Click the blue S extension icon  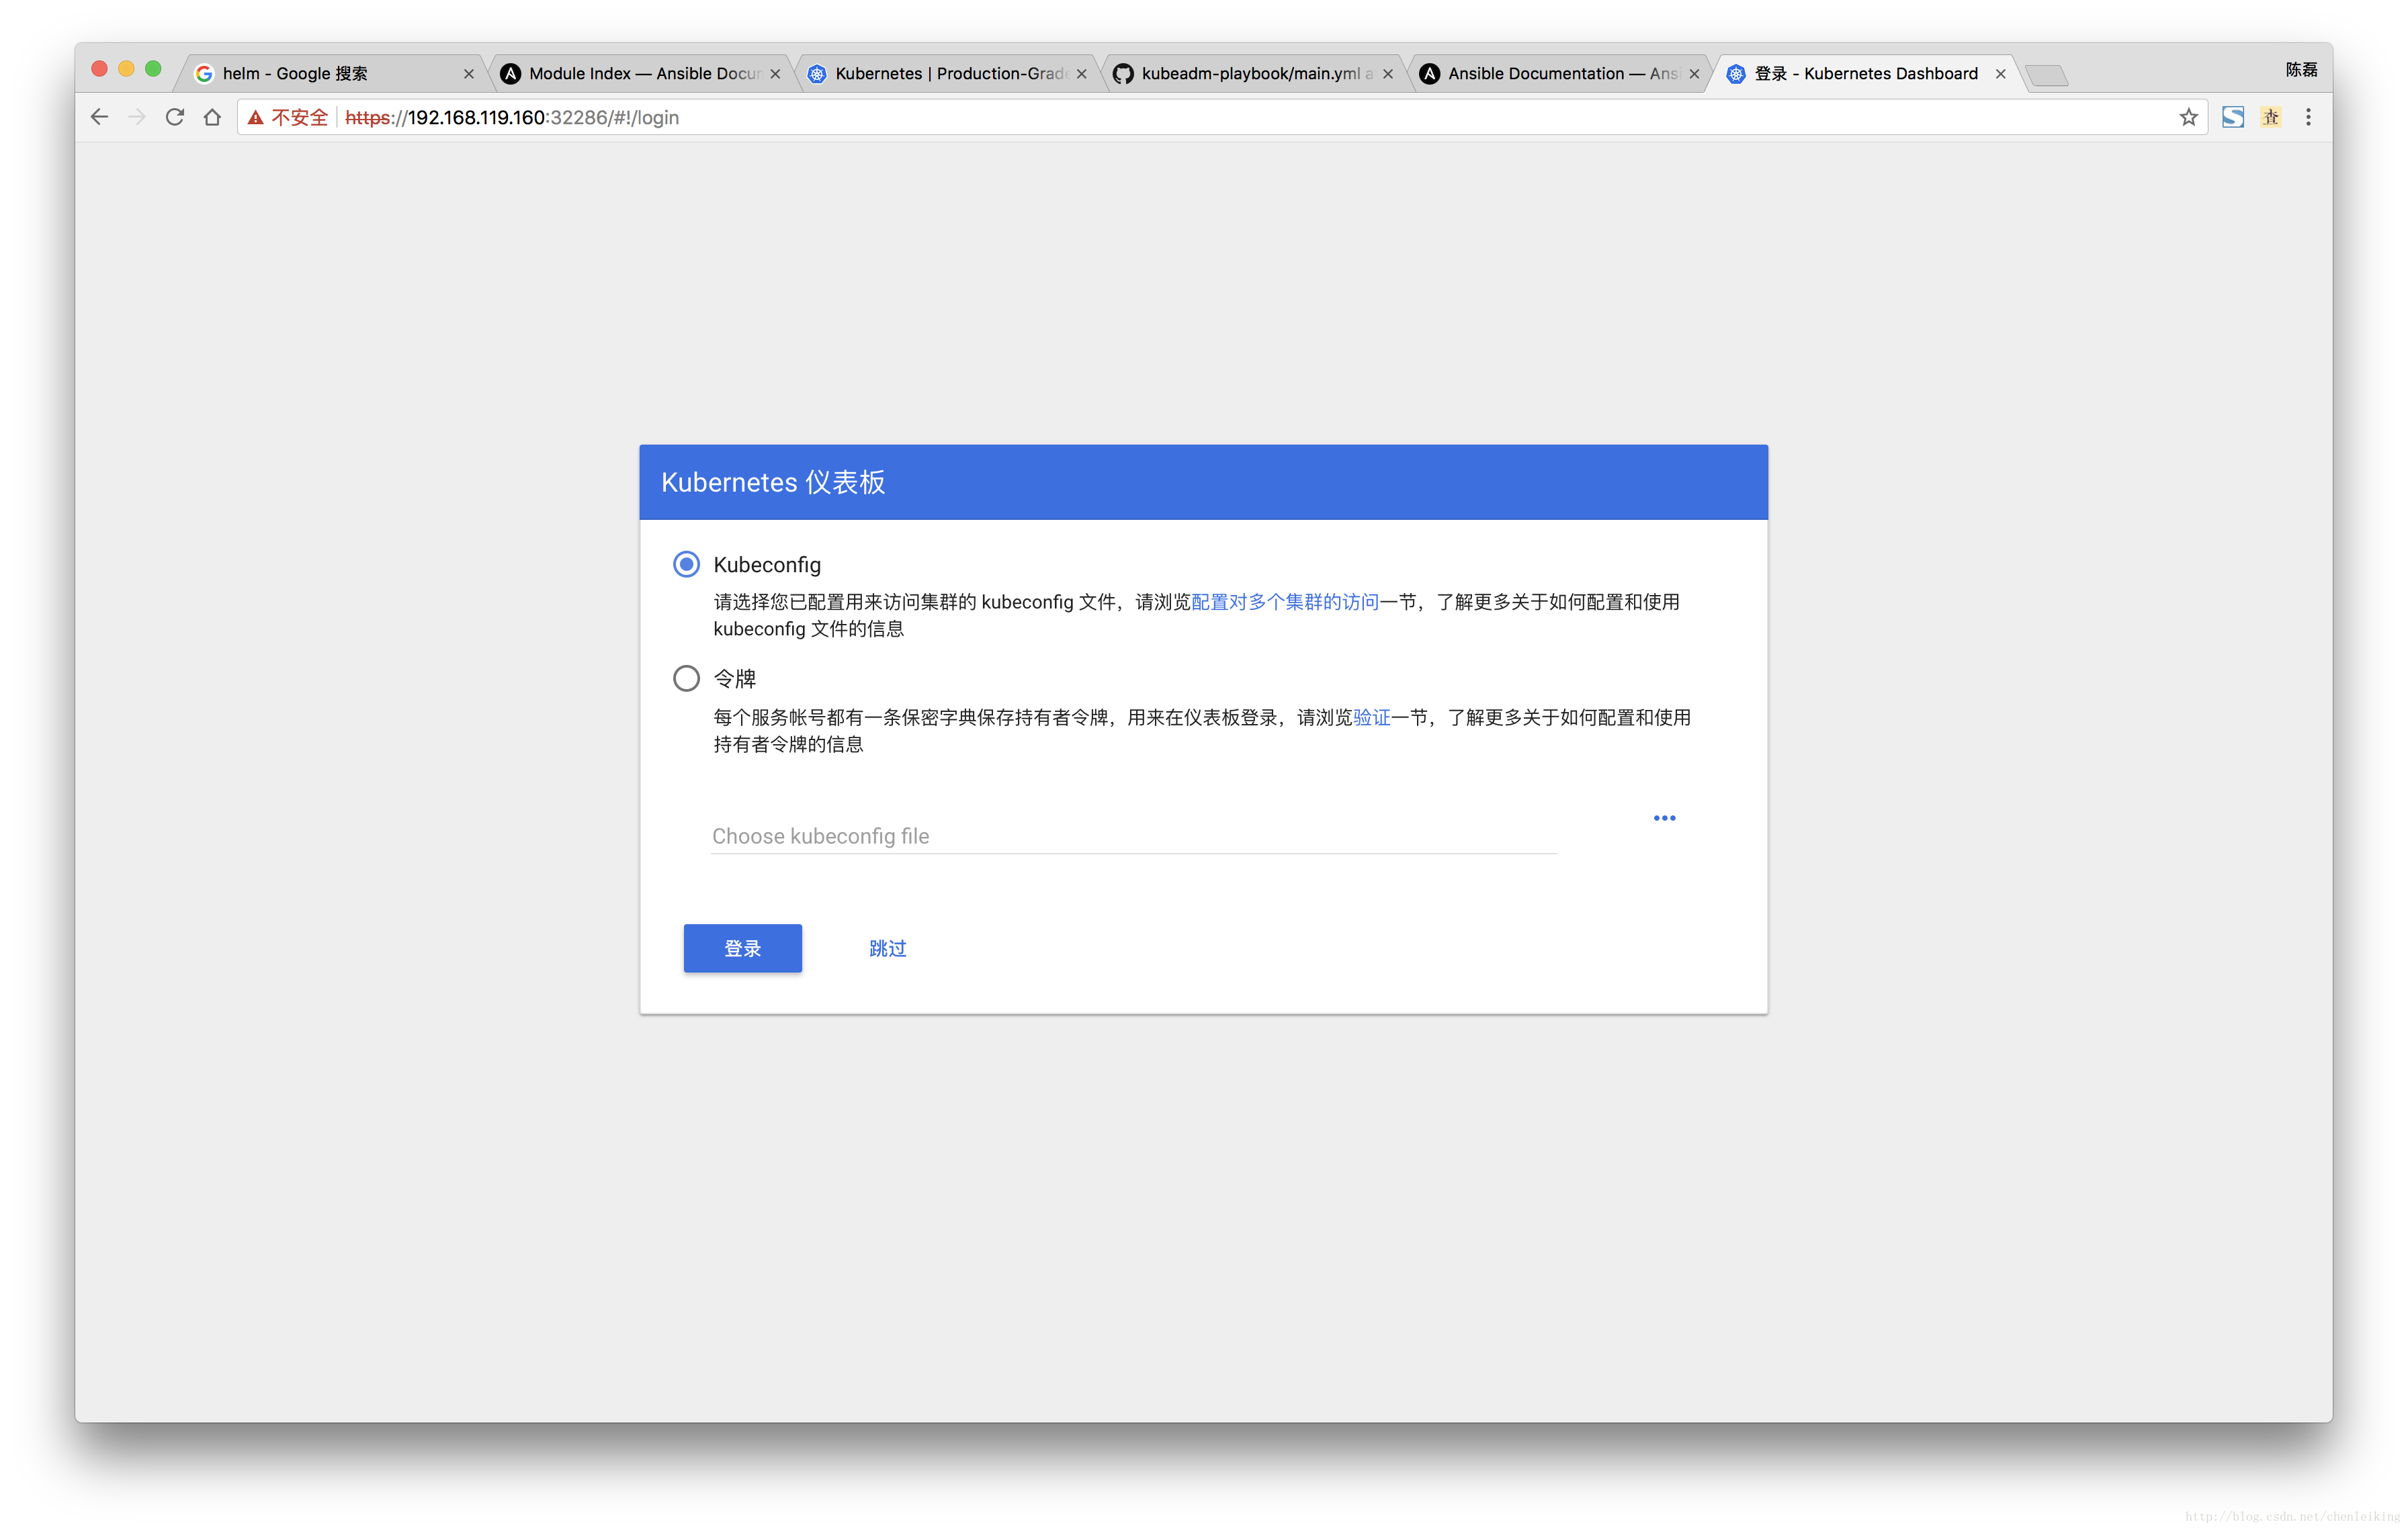tap(2233, 117)
